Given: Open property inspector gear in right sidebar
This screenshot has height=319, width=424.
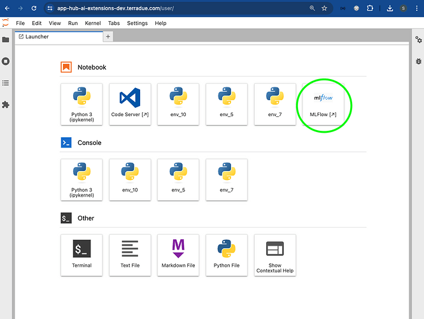Looking at the screenshot, I should pyautogui.click(x=418, y=40).
